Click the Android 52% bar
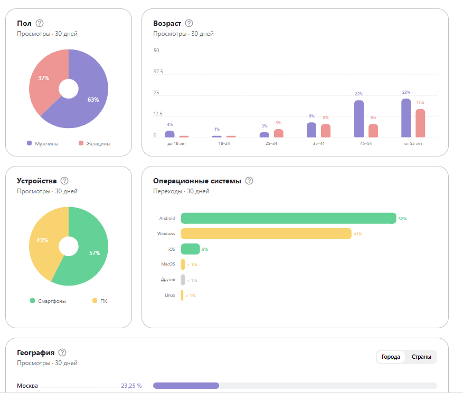Viewport: 463px width, 393px height. (x=288, y=218)
